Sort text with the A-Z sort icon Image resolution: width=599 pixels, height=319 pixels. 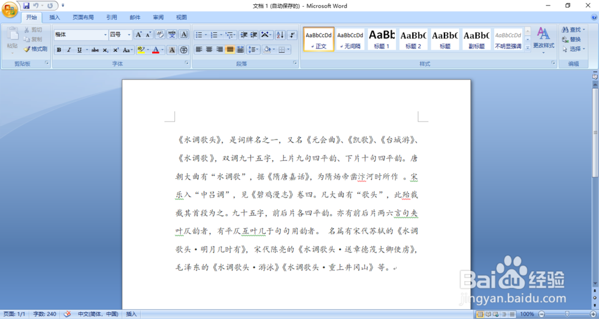(280, 35)
